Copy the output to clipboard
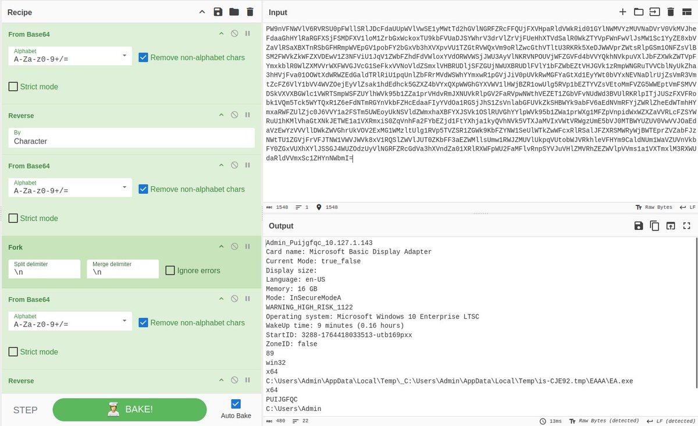This screenshot has height=426, width=698. pyautogui.click(x=654, y=226)
